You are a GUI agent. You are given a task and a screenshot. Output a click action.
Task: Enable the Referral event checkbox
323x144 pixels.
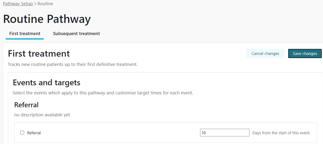[x=22, y=133]
